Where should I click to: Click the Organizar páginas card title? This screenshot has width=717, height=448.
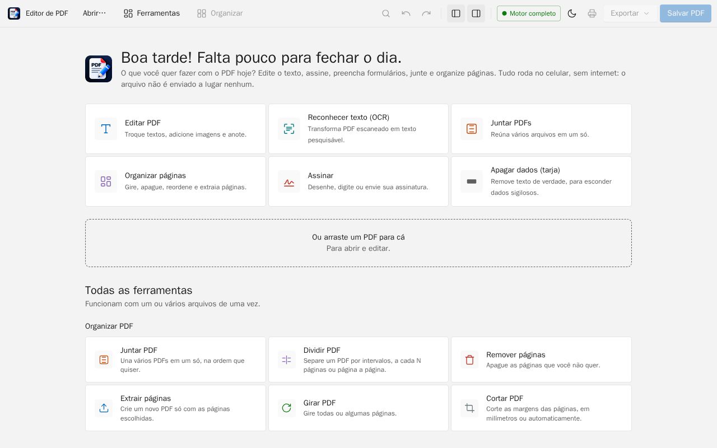155,176
